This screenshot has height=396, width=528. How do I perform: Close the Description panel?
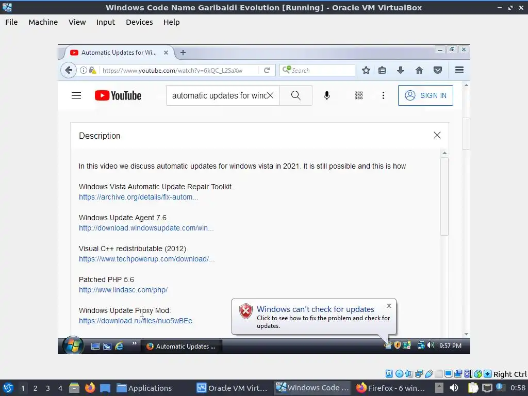[x=437, y=135]
